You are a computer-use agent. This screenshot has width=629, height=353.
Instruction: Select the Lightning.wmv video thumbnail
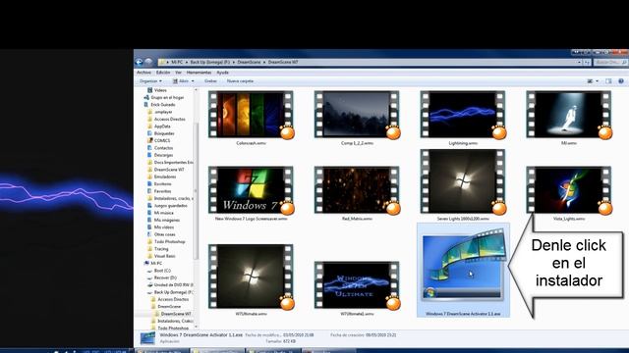[463, 115]
